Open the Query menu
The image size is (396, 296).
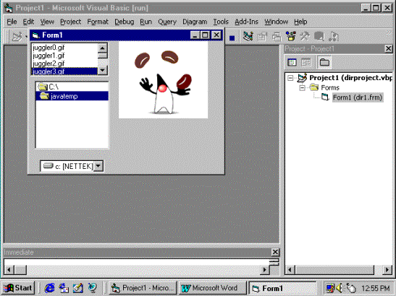(167, 22)
